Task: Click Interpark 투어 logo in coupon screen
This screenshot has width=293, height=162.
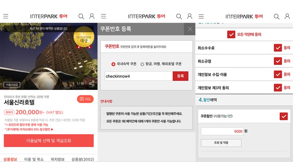Action: click(x=147, y=16)
